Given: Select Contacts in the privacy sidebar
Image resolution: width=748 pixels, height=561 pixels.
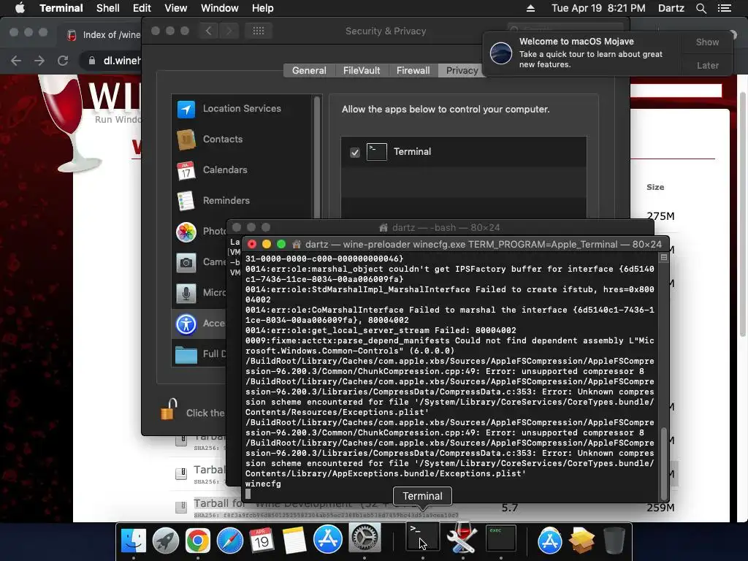Looking at the screenshot, I should (241, 140).
